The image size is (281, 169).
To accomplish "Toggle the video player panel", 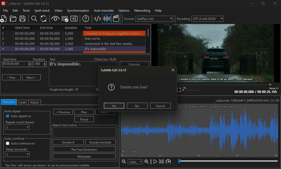I will pos(116,19).
